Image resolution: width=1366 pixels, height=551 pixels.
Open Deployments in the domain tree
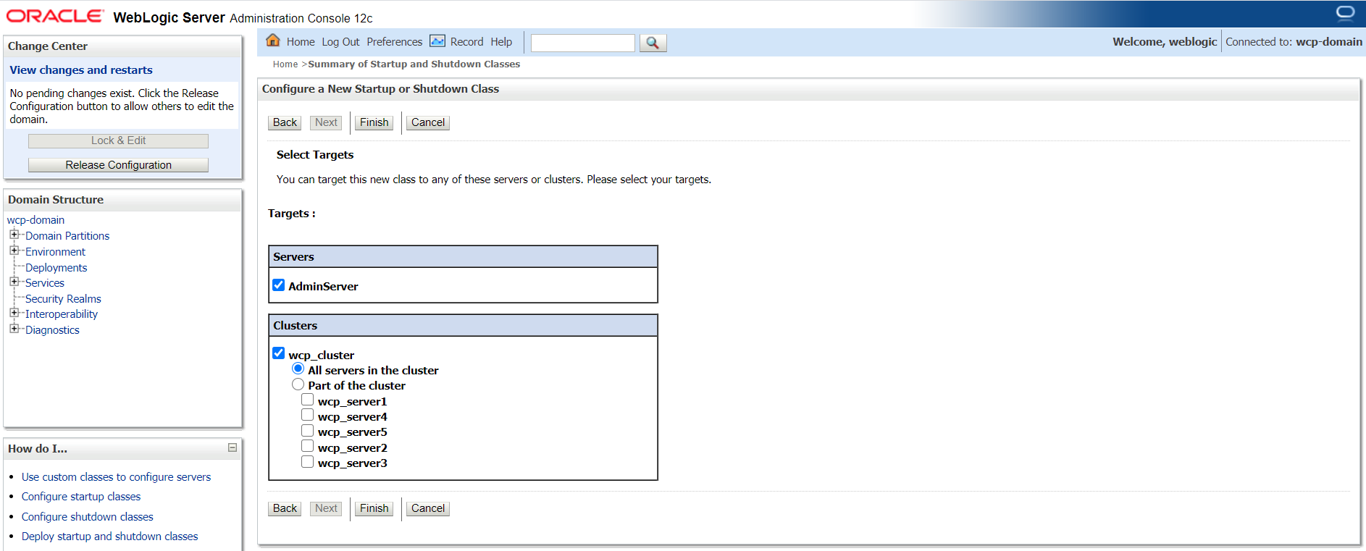click(x=56, y=268)
